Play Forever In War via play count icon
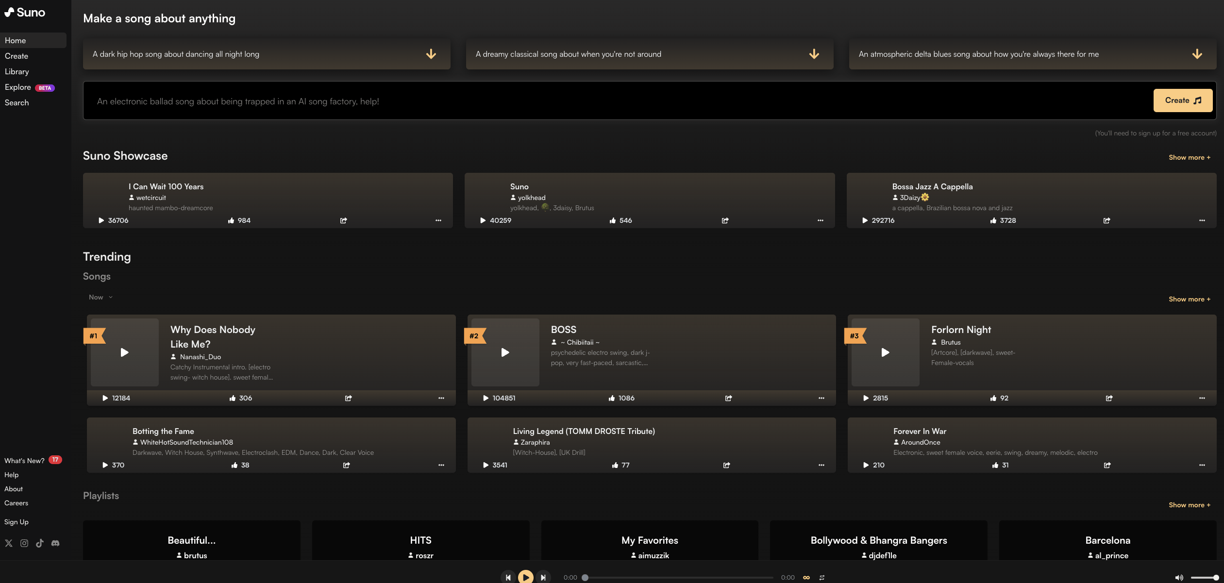 point(866,465)
